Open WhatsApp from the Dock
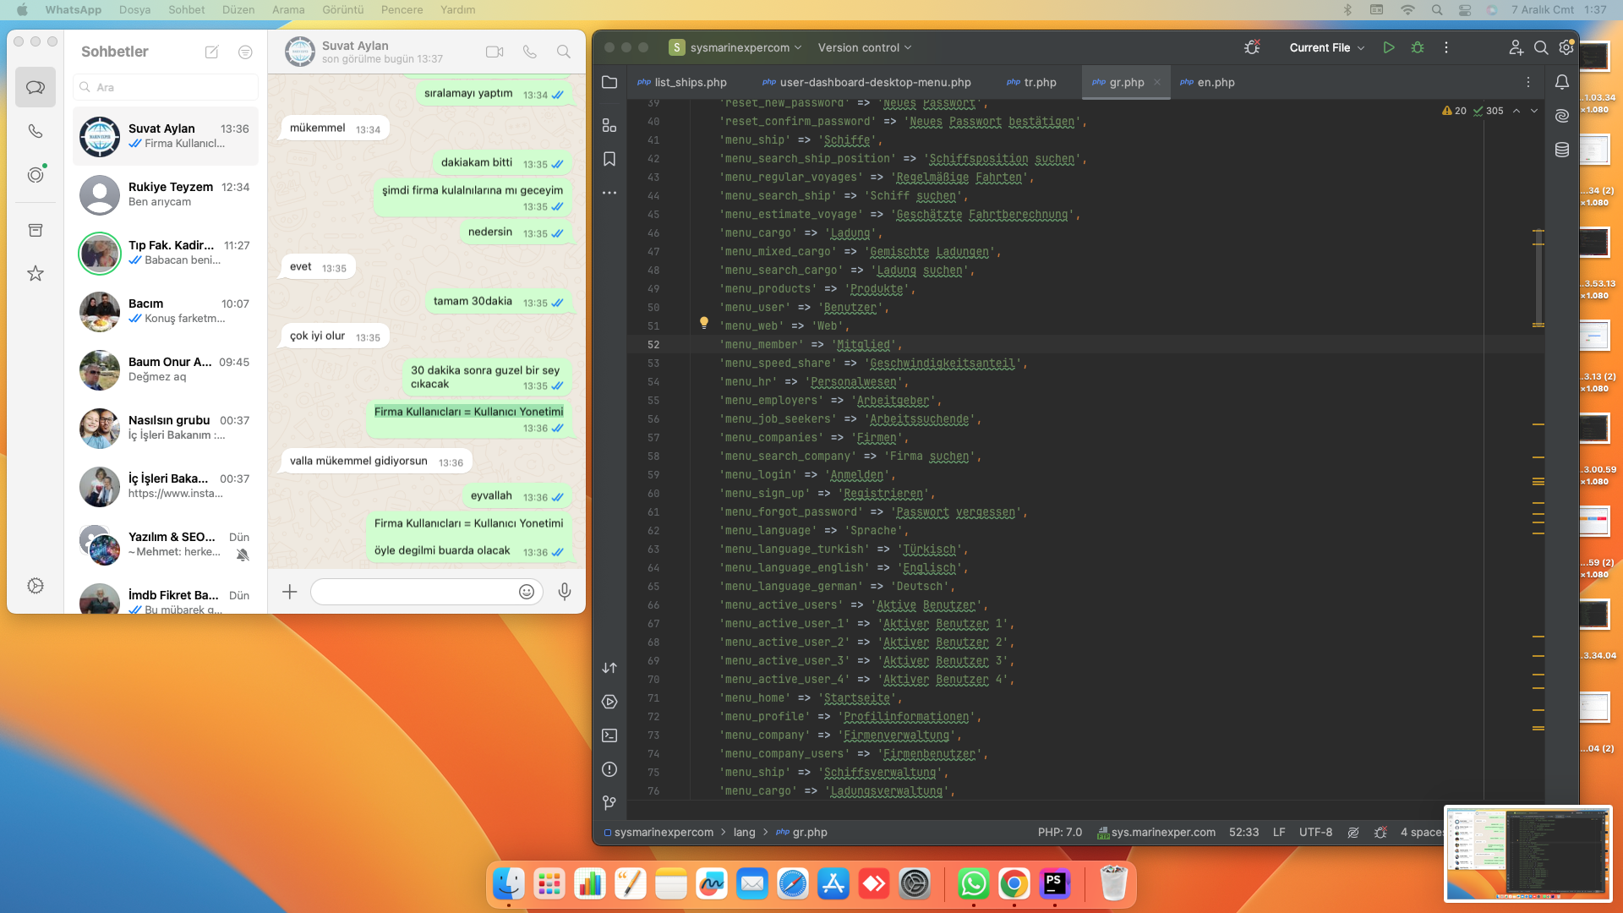The width and height of the screenshot is (1623, 913). tap(973, 884)
